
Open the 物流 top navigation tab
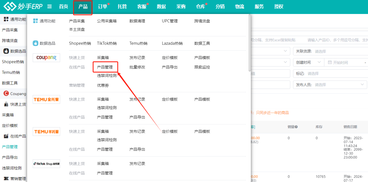tap(240, 7)
